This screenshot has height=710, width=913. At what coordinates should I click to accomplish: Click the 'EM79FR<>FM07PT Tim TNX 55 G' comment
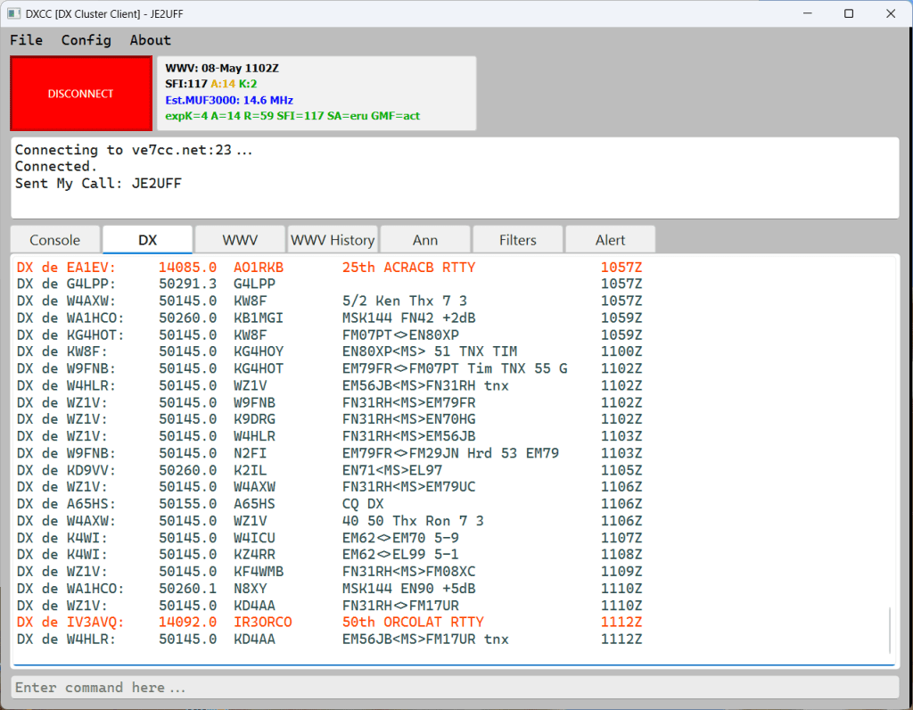455,368
